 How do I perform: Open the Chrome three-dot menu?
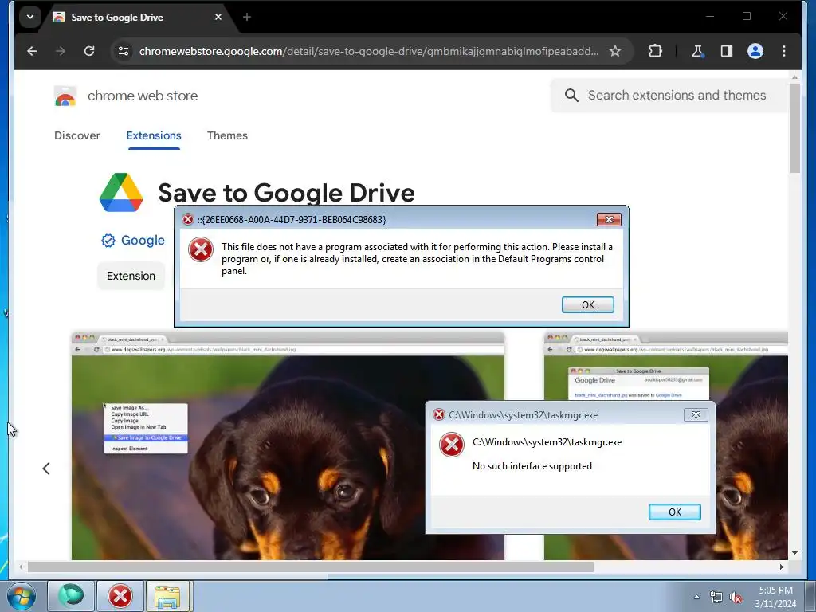784,51
